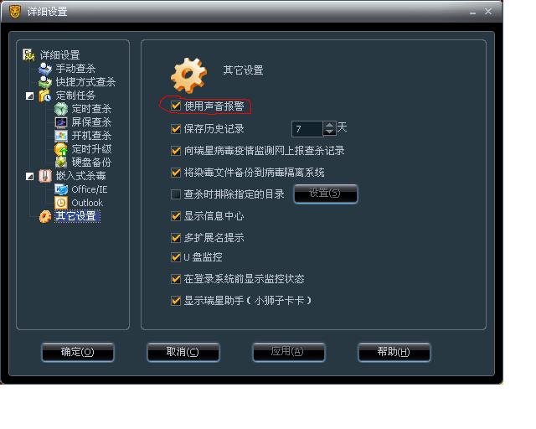Collapse the 嵌入式杀毒 tree node

click(30, 176)
